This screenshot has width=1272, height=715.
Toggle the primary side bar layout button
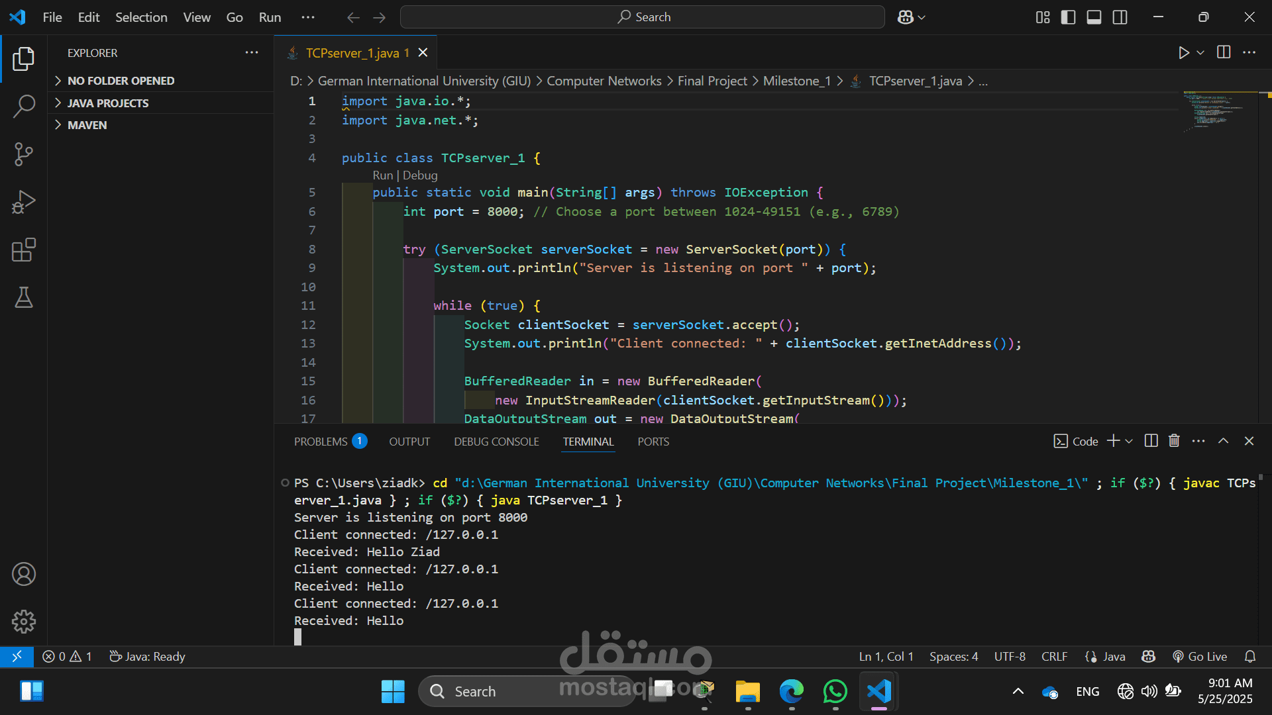(x=1068, y=17)
